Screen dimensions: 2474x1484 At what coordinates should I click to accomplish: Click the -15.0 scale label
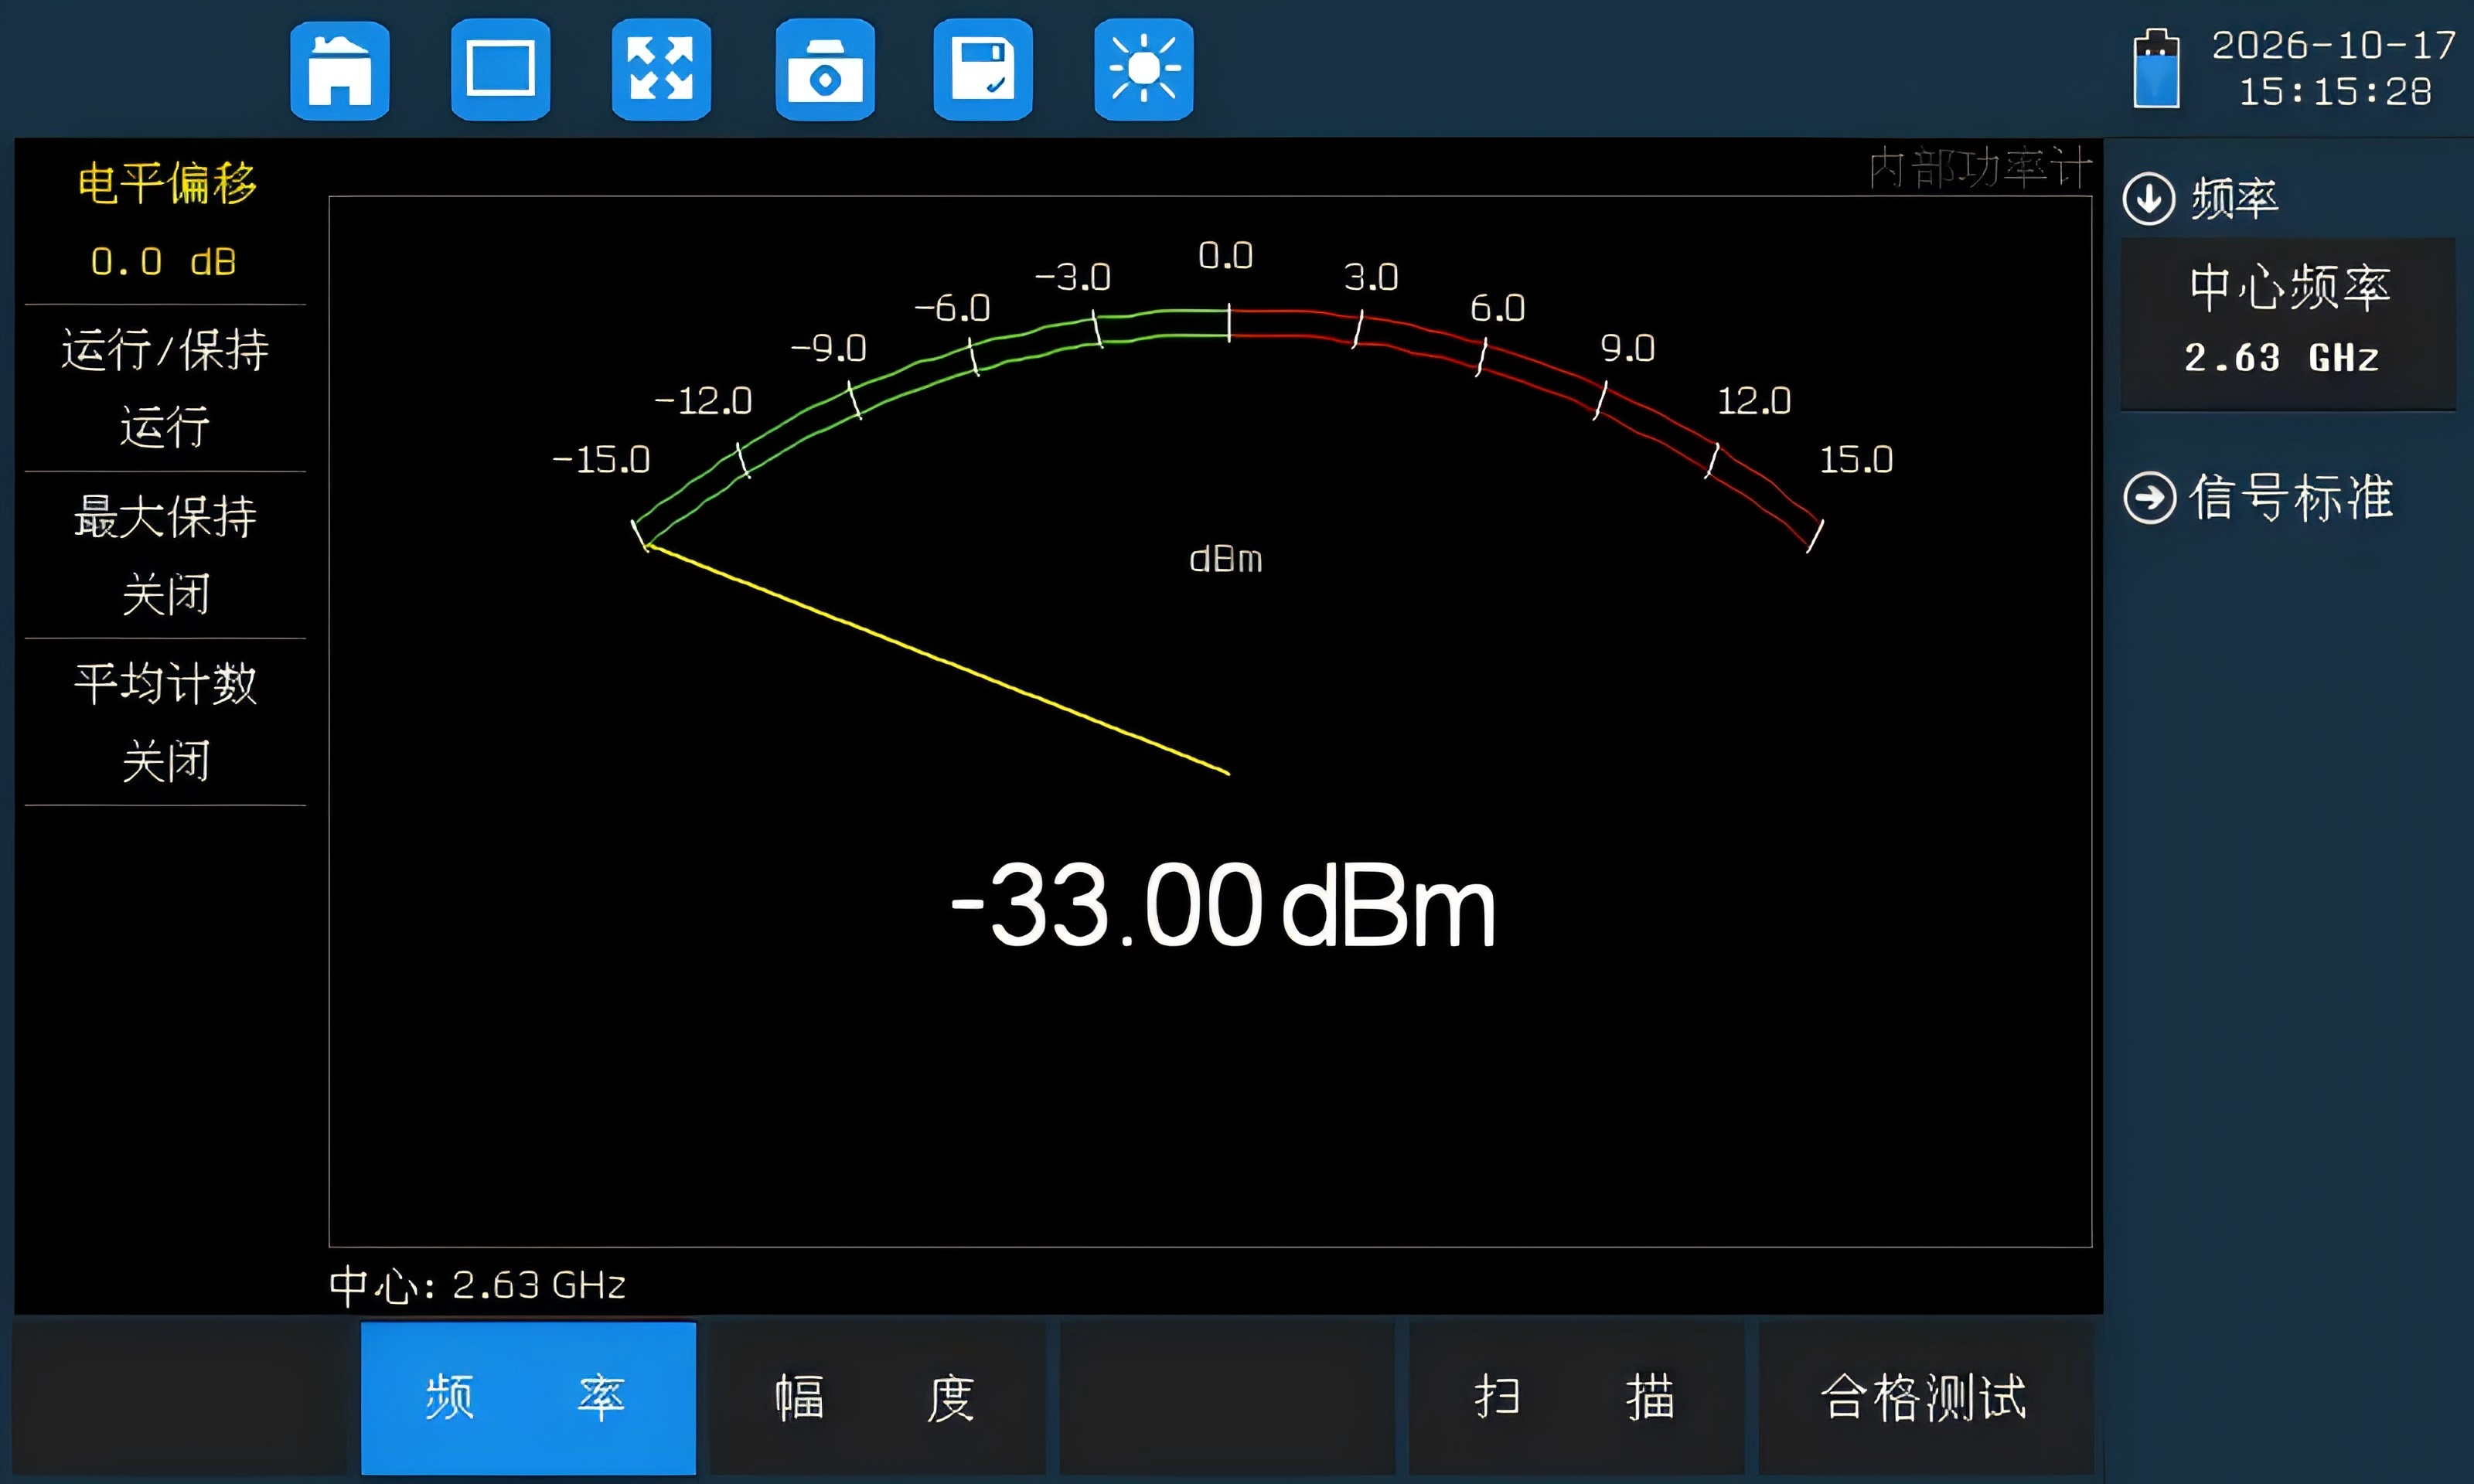point(601,459)
